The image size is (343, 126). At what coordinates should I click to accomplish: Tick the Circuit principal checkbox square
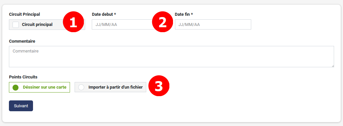pos(16,25)
